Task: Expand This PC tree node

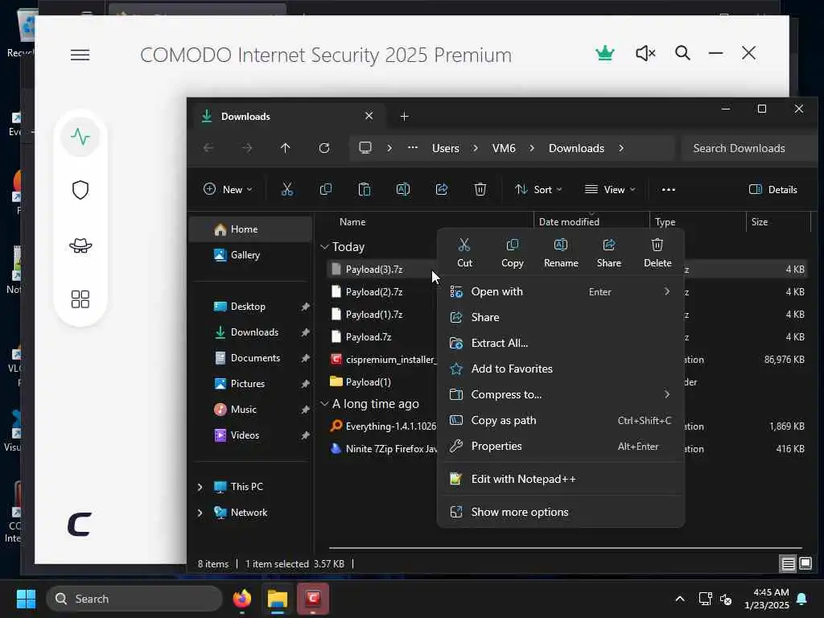Action: (200, 487)
